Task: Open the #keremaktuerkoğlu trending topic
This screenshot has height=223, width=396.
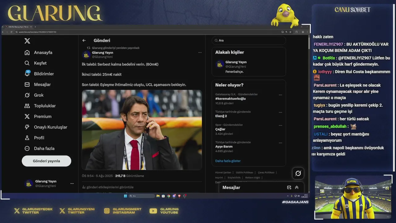Action: (230, 98)
